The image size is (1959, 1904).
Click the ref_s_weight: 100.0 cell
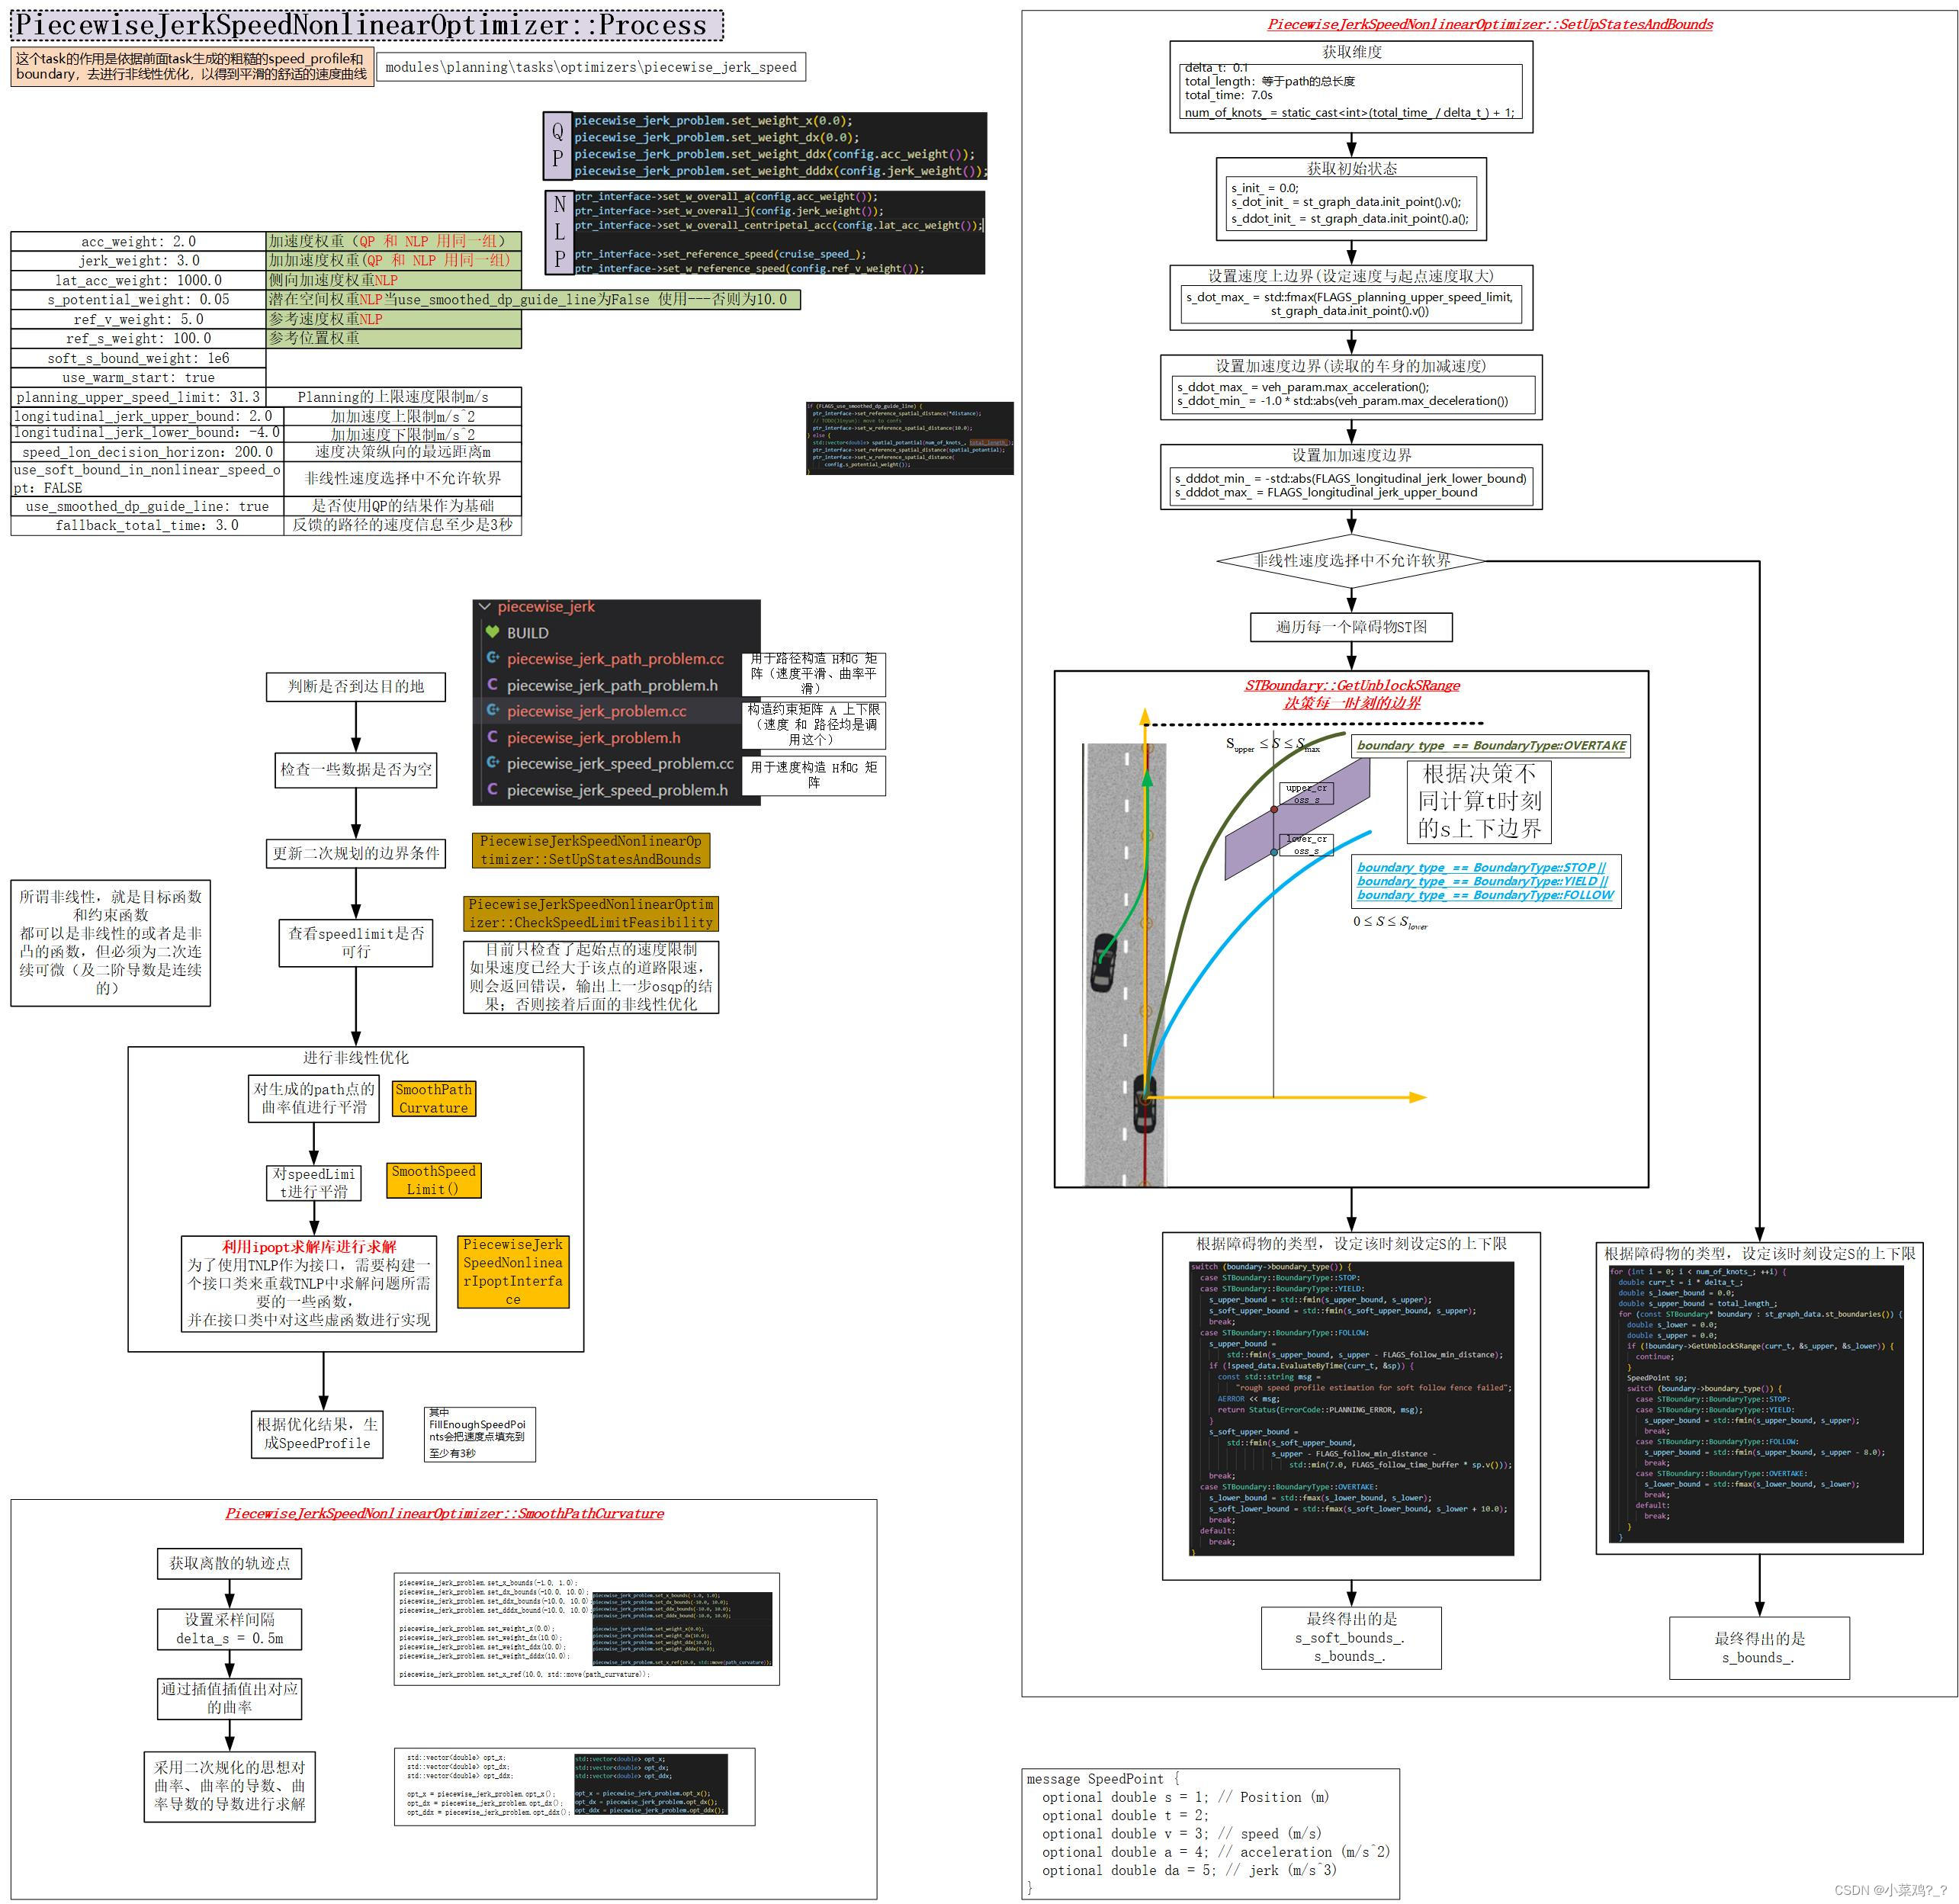point(138,338)
